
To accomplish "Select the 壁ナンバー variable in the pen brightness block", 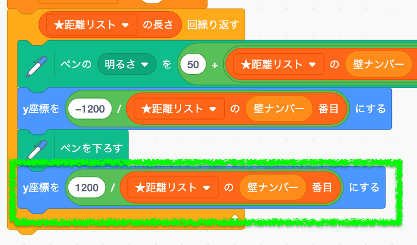I will (x=378, y=64).
